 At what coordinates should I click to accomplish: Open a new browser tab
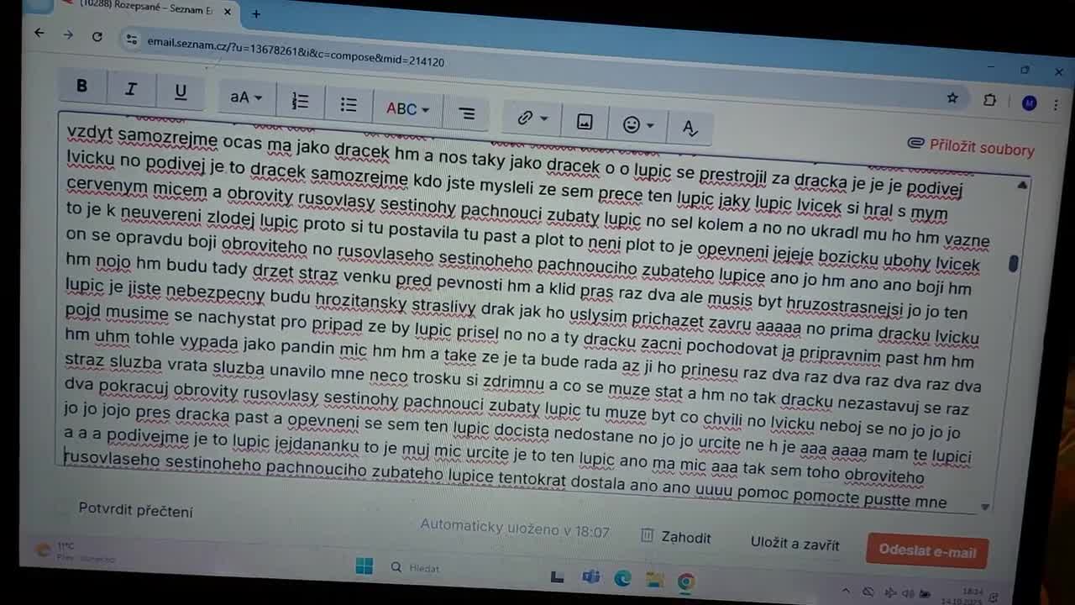(256, 13)
